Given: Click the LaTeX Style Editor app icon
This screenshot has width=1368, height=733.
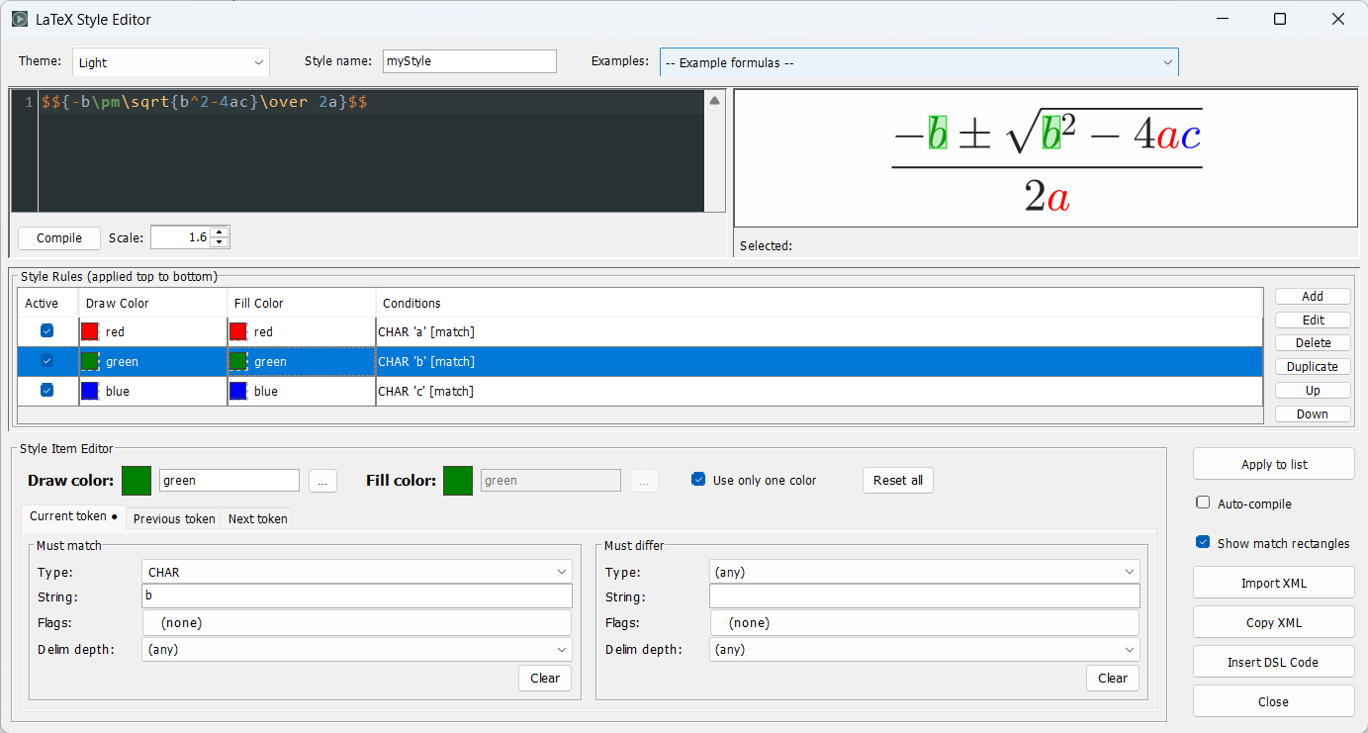Looking at the screenshot, I should 19,19.
